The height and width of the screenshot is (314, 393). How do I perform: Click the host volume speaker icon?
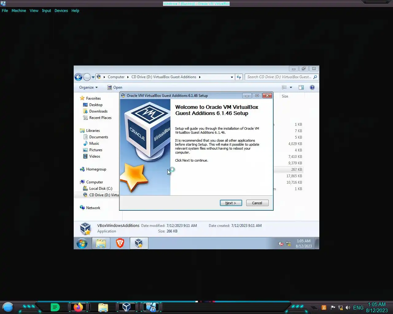click(348, 308)
